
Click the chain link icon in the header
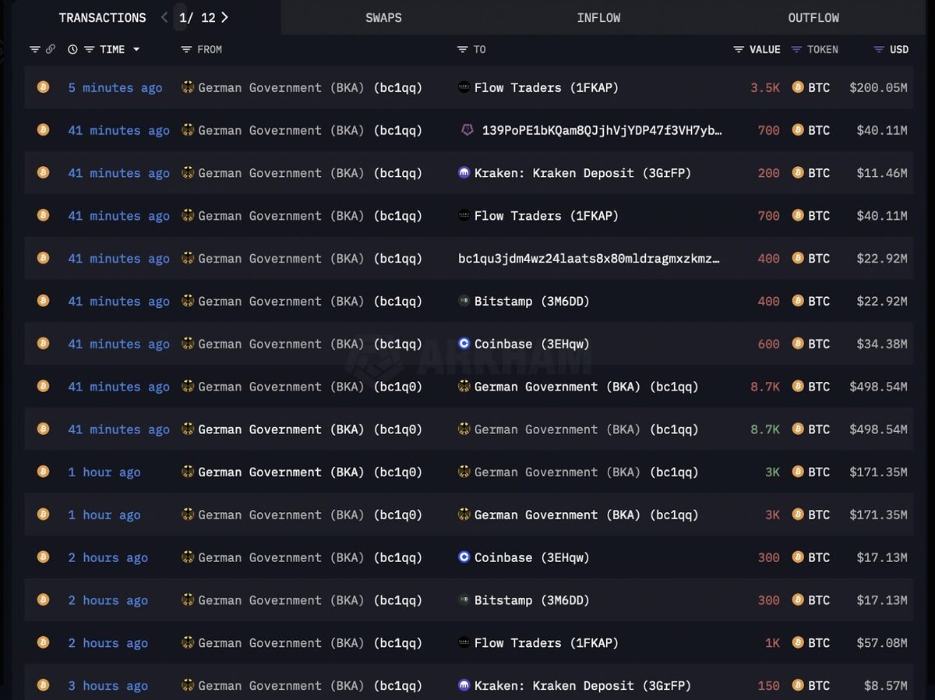coord(51,49)
